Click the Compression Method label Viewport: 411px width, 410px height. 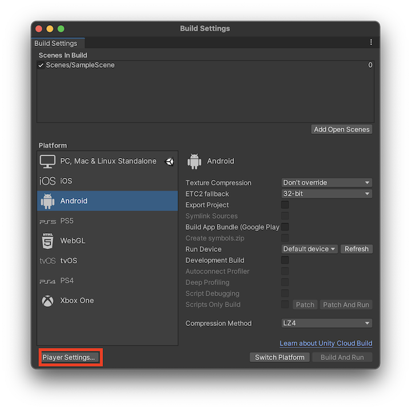click(219, 323)
